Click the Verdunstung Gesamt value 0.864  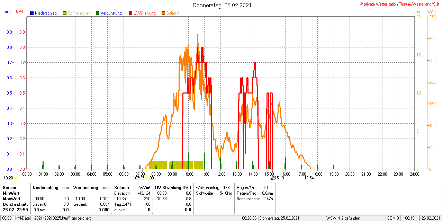[x=105, y=204]
